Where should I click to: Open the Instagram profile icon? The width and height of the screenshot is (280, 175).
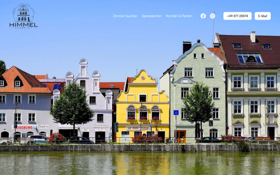pyautogui.click(x=212, y=16)
